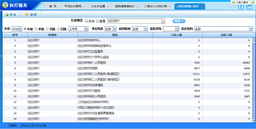Click the 导出 export icon
This screenshot has width=256, height=129.
7,15
